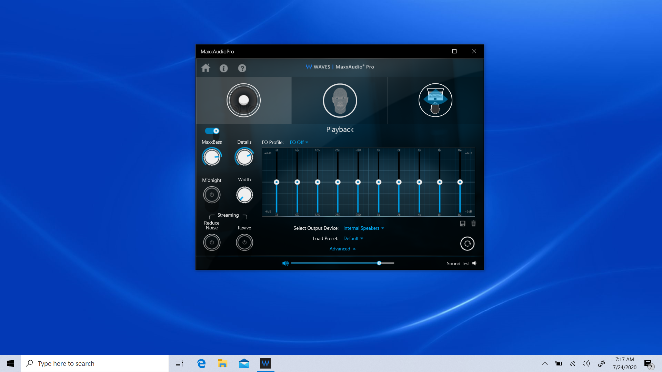662x372 pixels.
Task: Play the Sound Test
Action: pyautogui.click(x=462, y=263)
